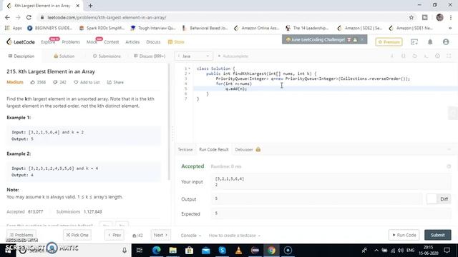Open a new browser tab
The image size is (458, 257).
[x=91, y=6]
